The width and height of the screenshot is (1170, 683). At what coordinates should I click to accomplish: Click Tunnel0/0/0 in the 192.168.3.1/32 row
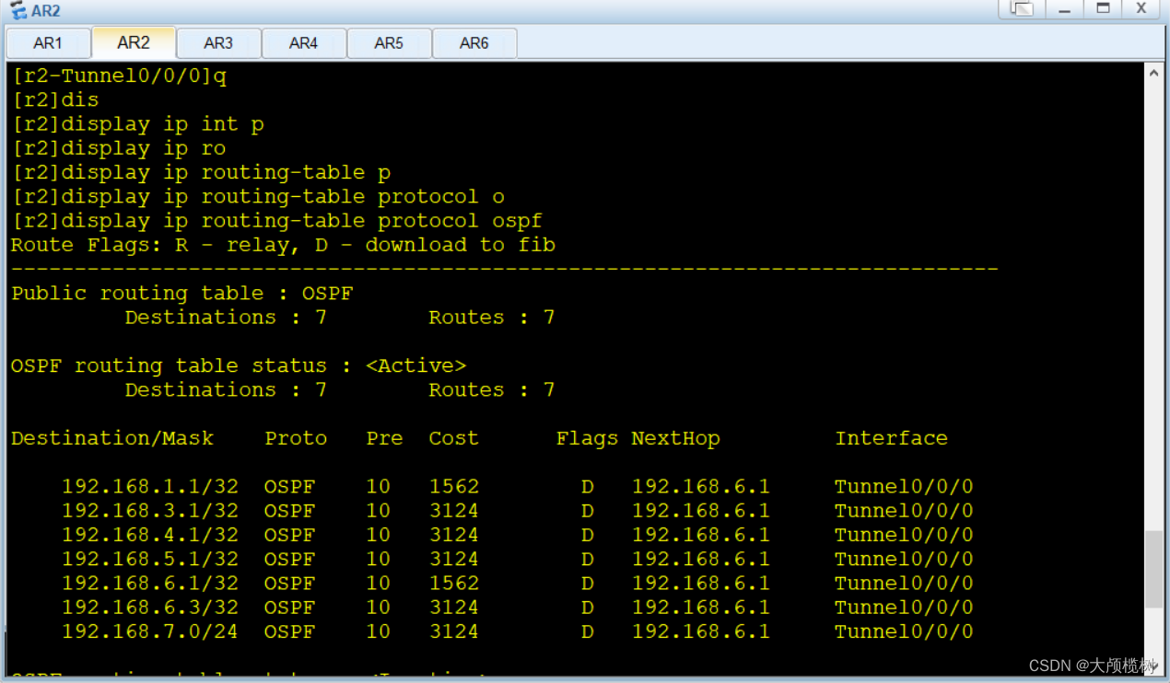coord(904,510)
